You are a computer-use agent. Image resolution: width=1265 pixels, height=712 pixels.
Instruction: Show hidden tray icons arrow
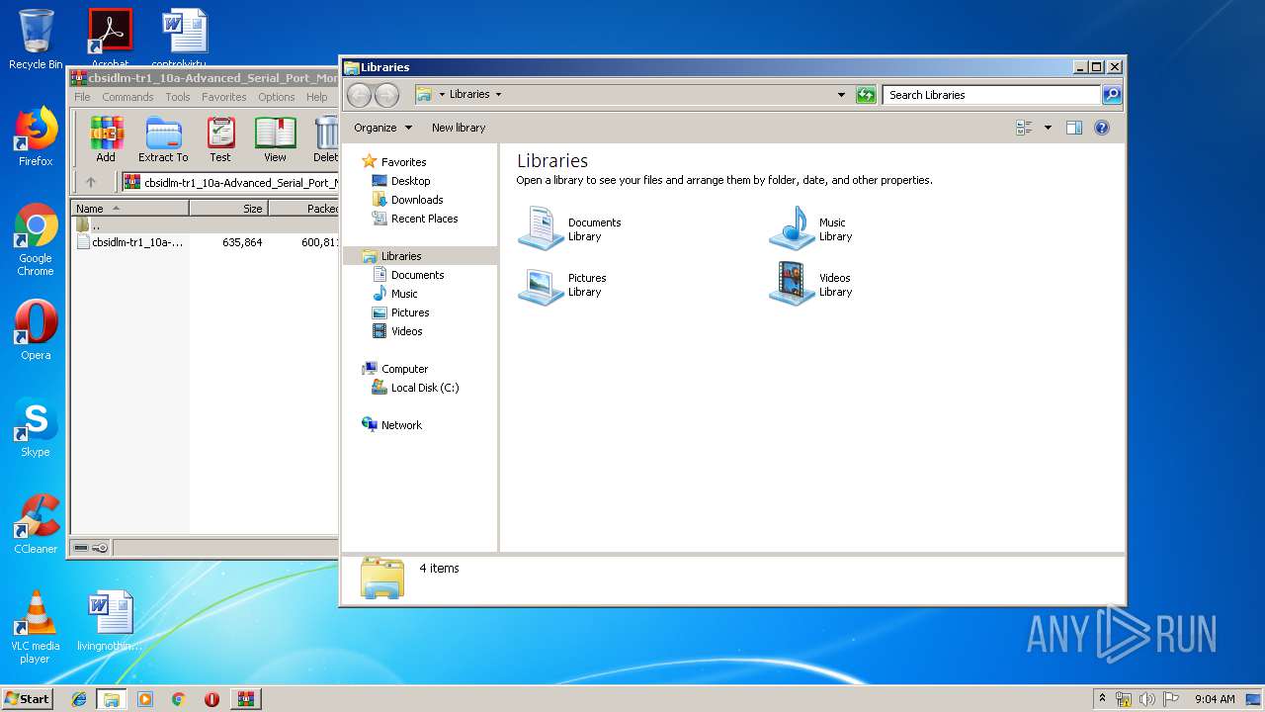(x=1102, y=699)
